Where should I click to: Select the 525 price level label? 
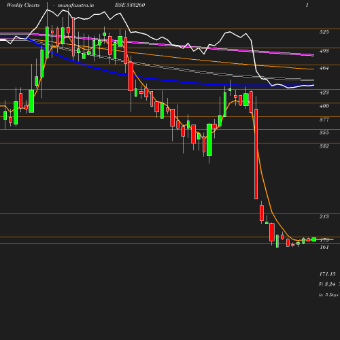point(324,32)
